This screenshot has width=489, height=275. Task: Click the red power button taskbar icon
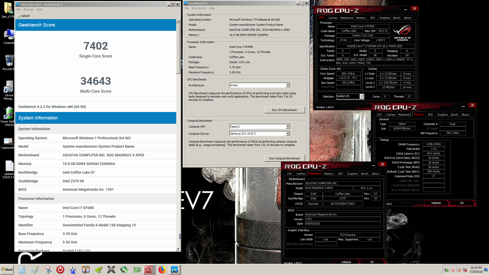click(60, 270)
